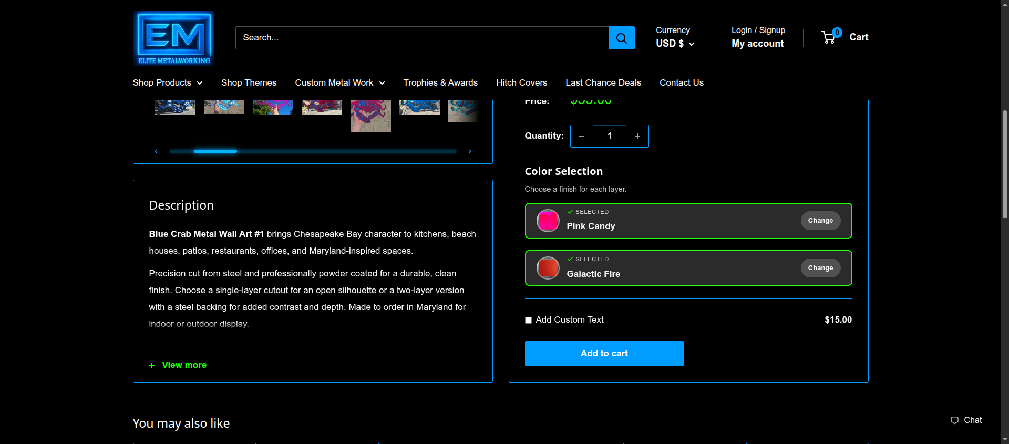Open Last Chance Deals

[603, 83]
